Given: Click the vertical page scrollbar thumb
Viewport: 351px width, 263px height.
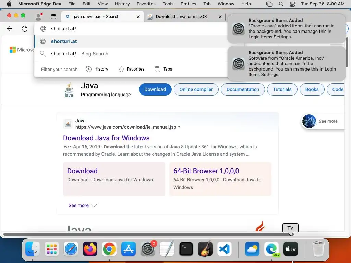Looking at the screenshot, I should pos(347,52).
